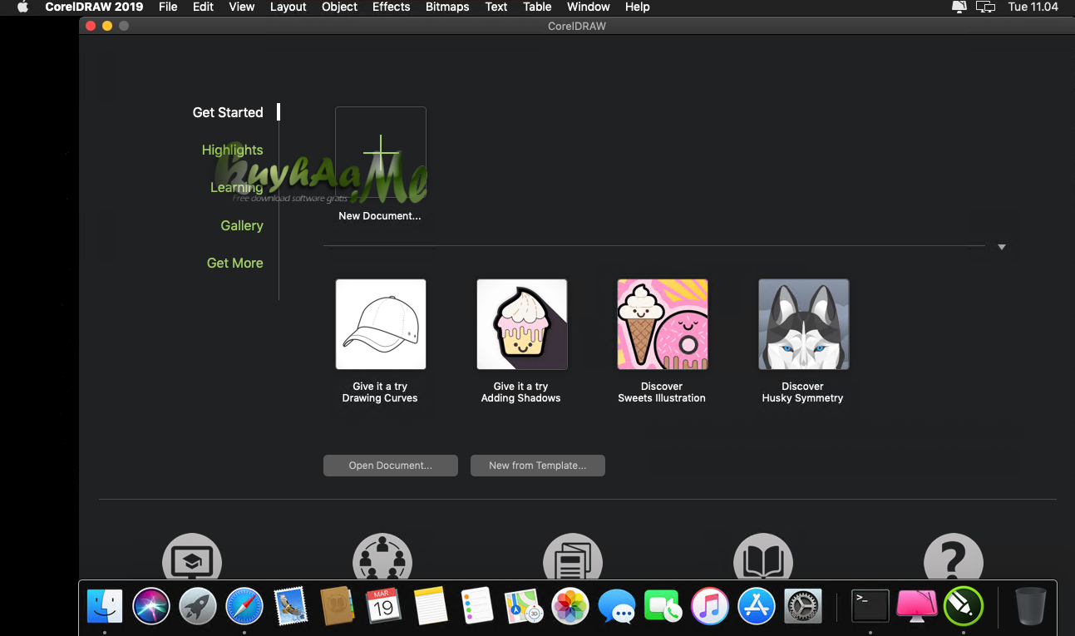Open the community people-circle icon
Image resolution: width=1075 pixels, height=636 pixels.
coord(382,556)
